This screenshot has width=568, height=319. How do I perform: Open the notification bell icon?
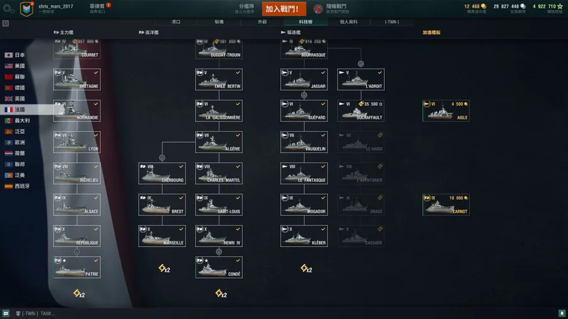coord(562,313)
